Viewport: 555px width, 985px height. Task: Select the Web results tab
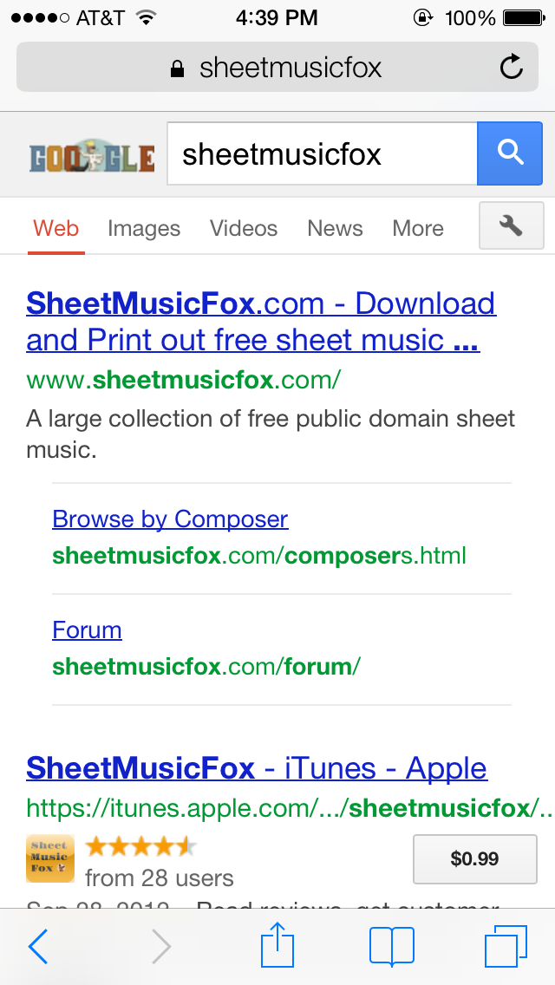(56, 228)
